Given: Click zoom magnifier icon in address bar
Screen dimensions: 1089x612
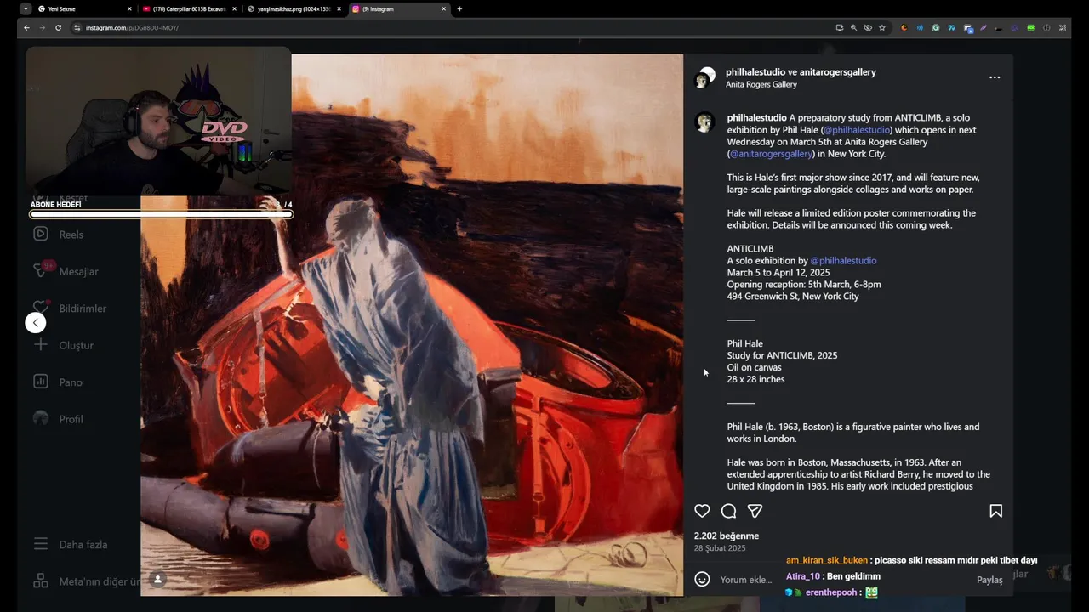Looking at the screenshot, I should tap(853, 27).
